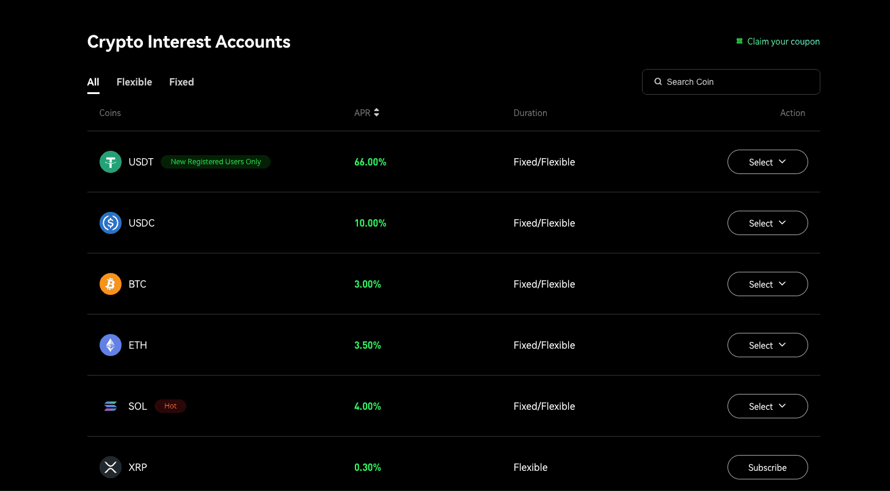The width and height of the screenshot is (890, 491).
Task: Click the New Registered Users Only badge
Action: [215, 161]
